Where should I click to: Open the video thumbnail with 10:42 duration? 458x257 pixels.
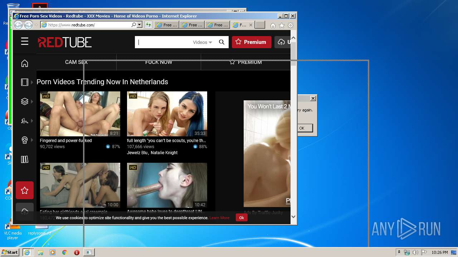(x=167, y=185)
